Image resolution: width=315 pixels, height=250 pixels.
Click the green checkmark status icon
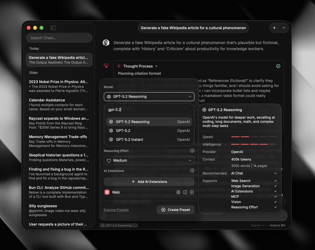point(278,66)
